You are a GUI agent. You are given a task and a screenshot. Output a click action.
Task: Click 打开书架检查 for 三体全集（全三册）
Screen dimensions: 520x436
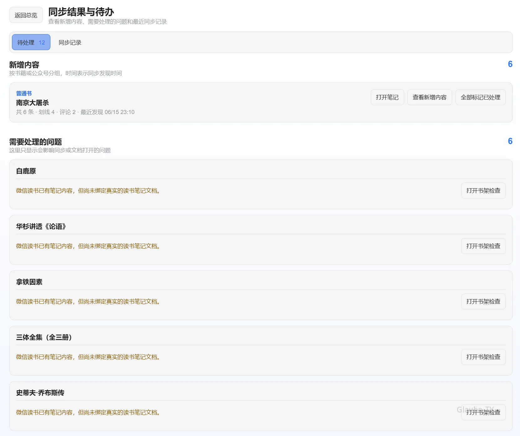(x=483, y=357)
